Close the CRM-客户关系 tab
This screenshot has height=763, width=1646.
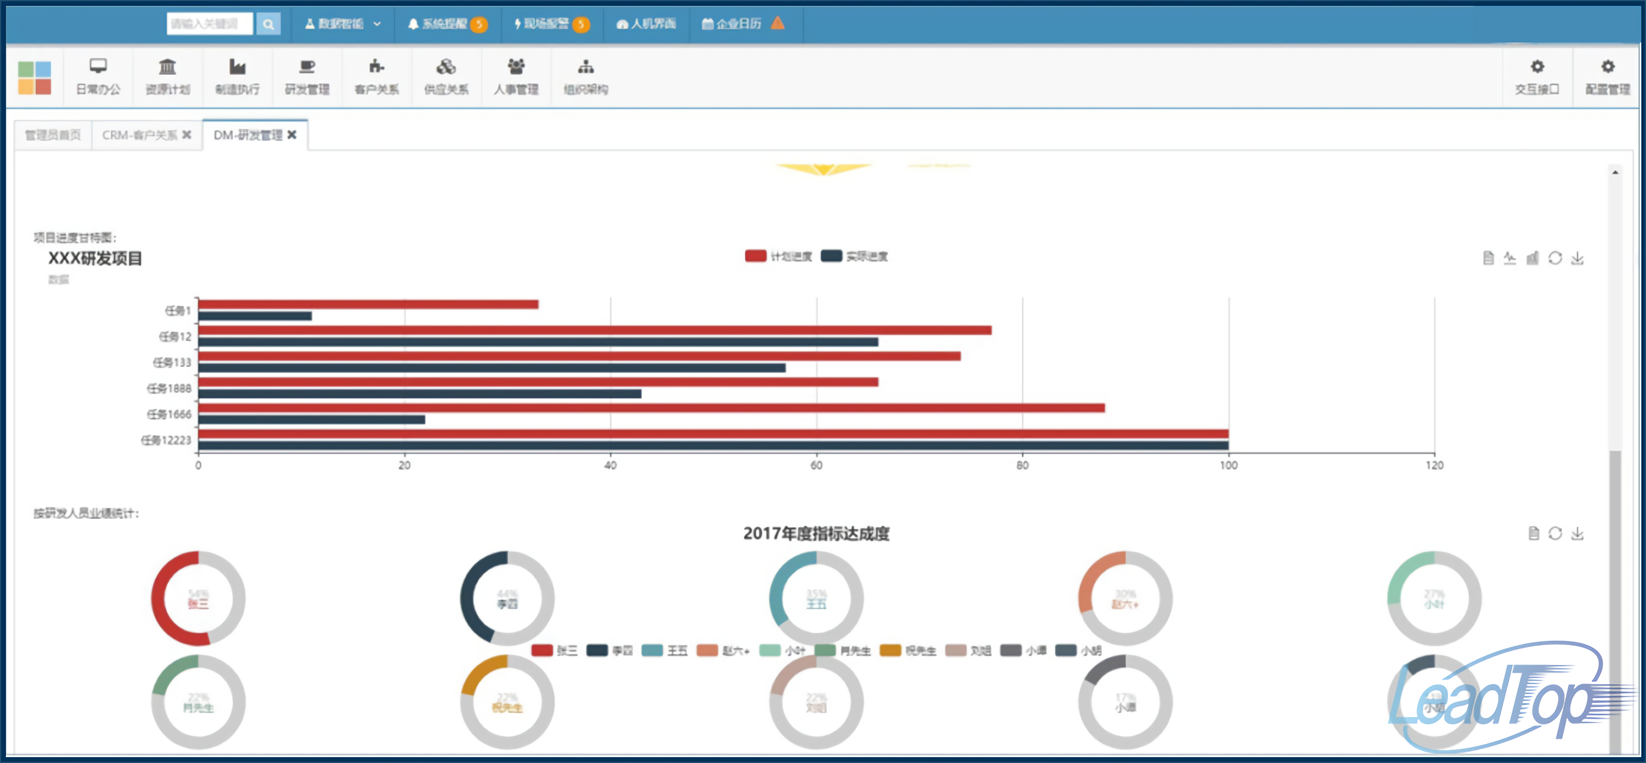[x=187, y=135]
